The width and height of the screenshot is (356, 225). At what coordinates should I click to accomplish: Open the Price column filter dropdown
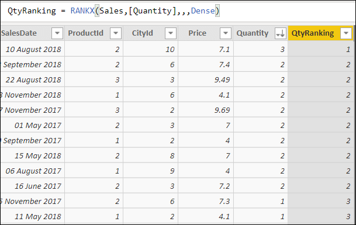(226, 33)
